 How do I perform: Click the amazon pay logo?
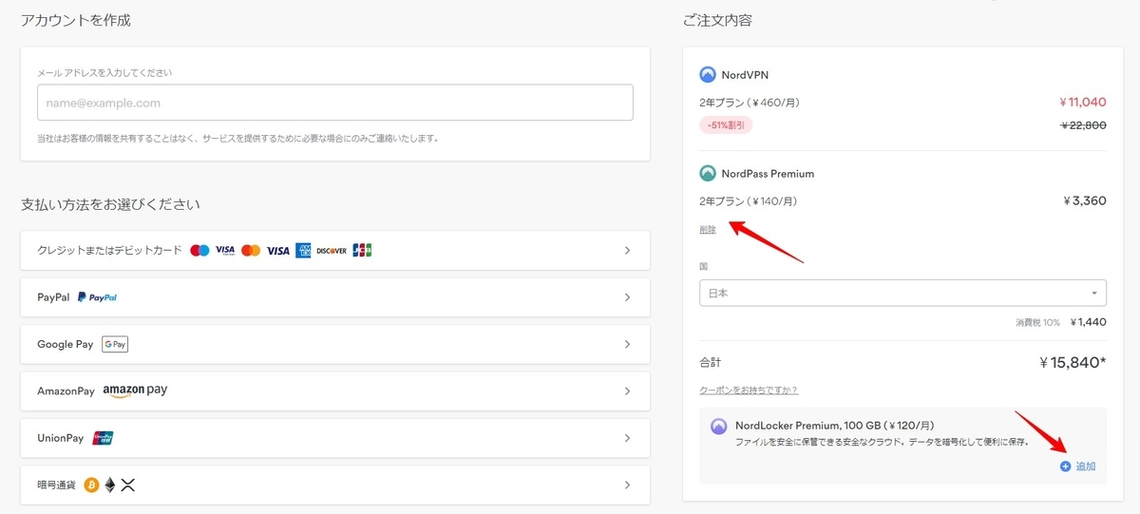pyautogui.click(x=135, y=390)
